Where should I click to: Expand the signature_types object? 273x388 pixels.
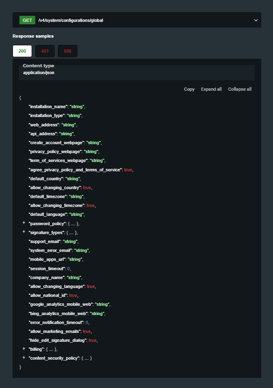click(24, 232)
